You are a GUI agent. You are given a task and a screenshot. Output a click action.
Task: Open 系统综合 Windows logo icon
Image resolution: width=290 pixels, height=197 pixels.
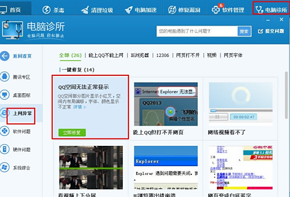(5, 168)
